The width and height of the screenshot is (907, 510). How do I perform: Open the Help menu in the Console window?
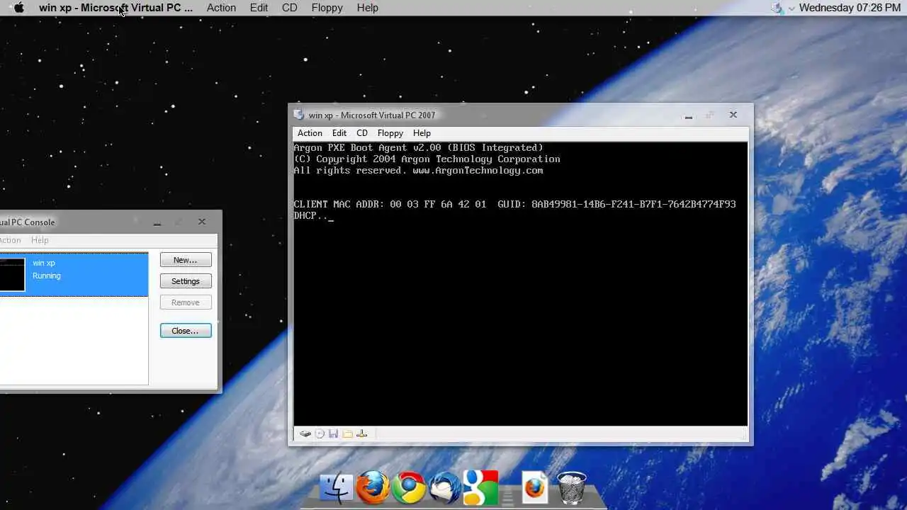click(x=40, y=240)
